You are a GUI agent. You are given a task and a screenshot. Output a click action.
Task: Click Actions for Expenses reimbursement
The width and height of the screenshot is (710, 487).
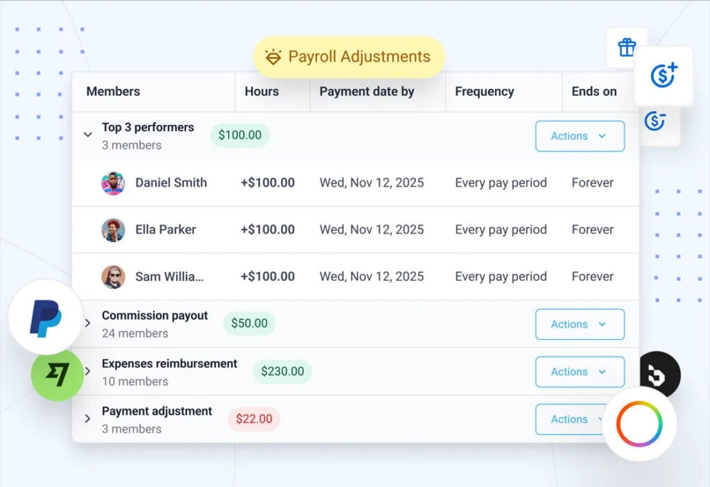click(580, 372)
